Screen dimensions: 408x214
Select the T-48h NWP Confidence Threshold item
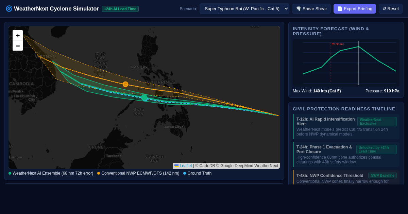346,177
